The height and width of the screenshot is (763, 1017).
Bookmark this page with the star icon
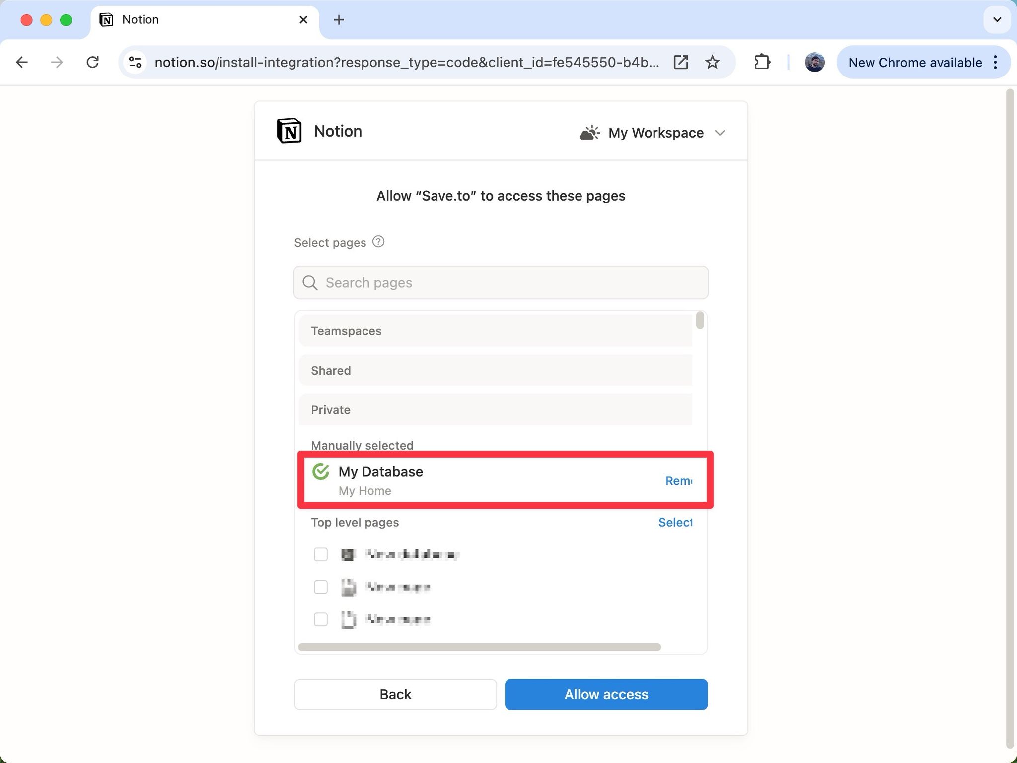[713, 62]
